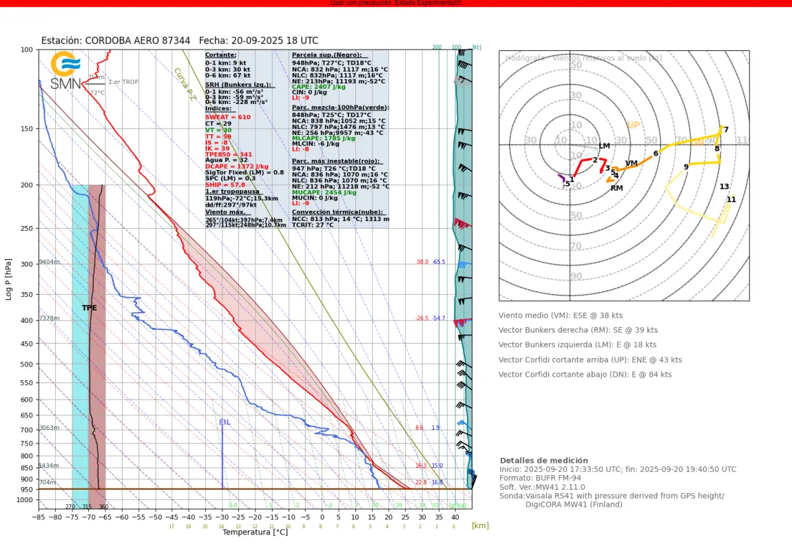
Task: Click hodograph point labeled 7
Action: 726,129
